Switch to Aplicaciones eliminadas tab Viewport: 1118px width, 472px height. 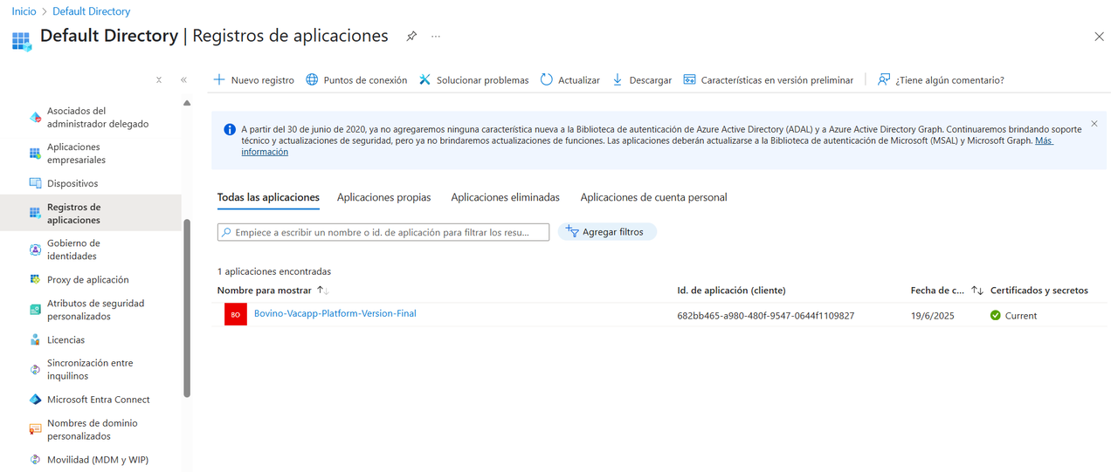click(x=505, y=197)
